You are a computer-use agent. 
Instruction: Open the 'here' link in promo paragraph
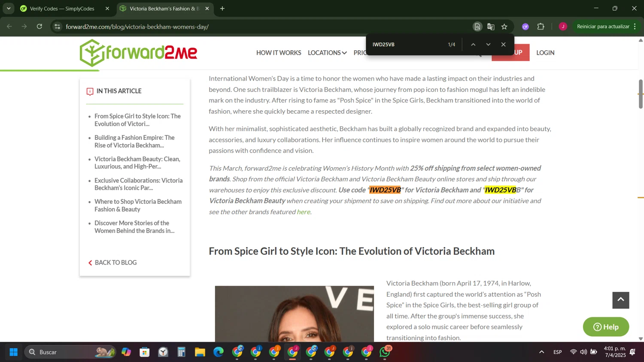[x=304, y=212]
